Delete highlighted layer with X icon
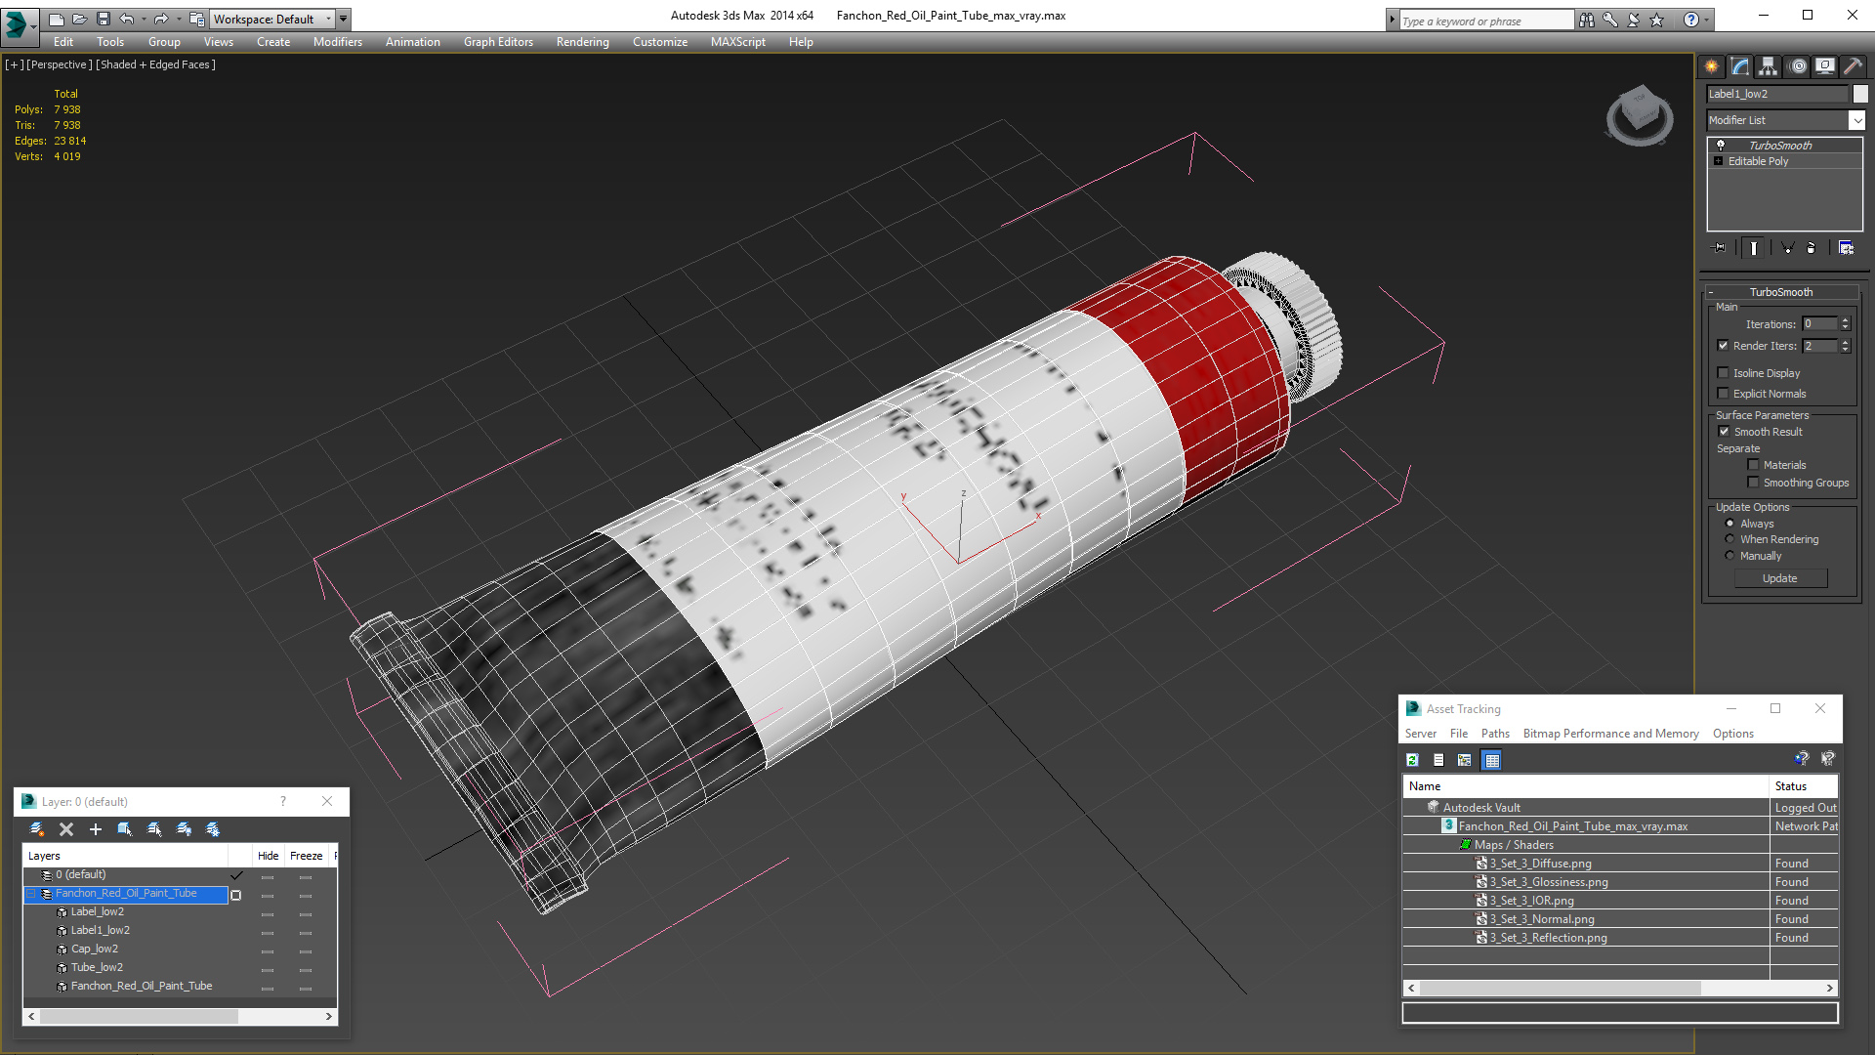1875x1055 pixels. [x=66, y=829]
